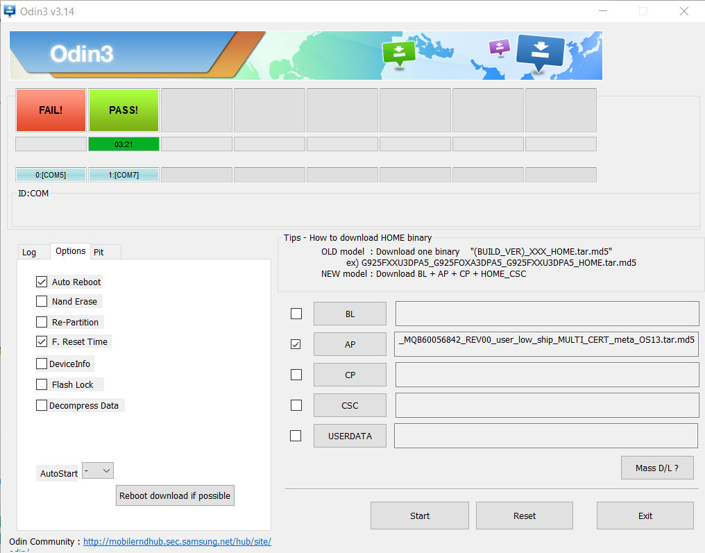Image resolution: width=705 pixels, height=553 pixels.
Task: Click the CSC file select button
Action: 350,405
